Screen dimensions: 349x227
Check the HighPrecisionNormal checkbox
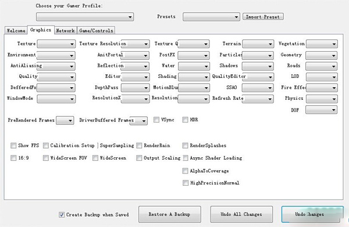185,183
